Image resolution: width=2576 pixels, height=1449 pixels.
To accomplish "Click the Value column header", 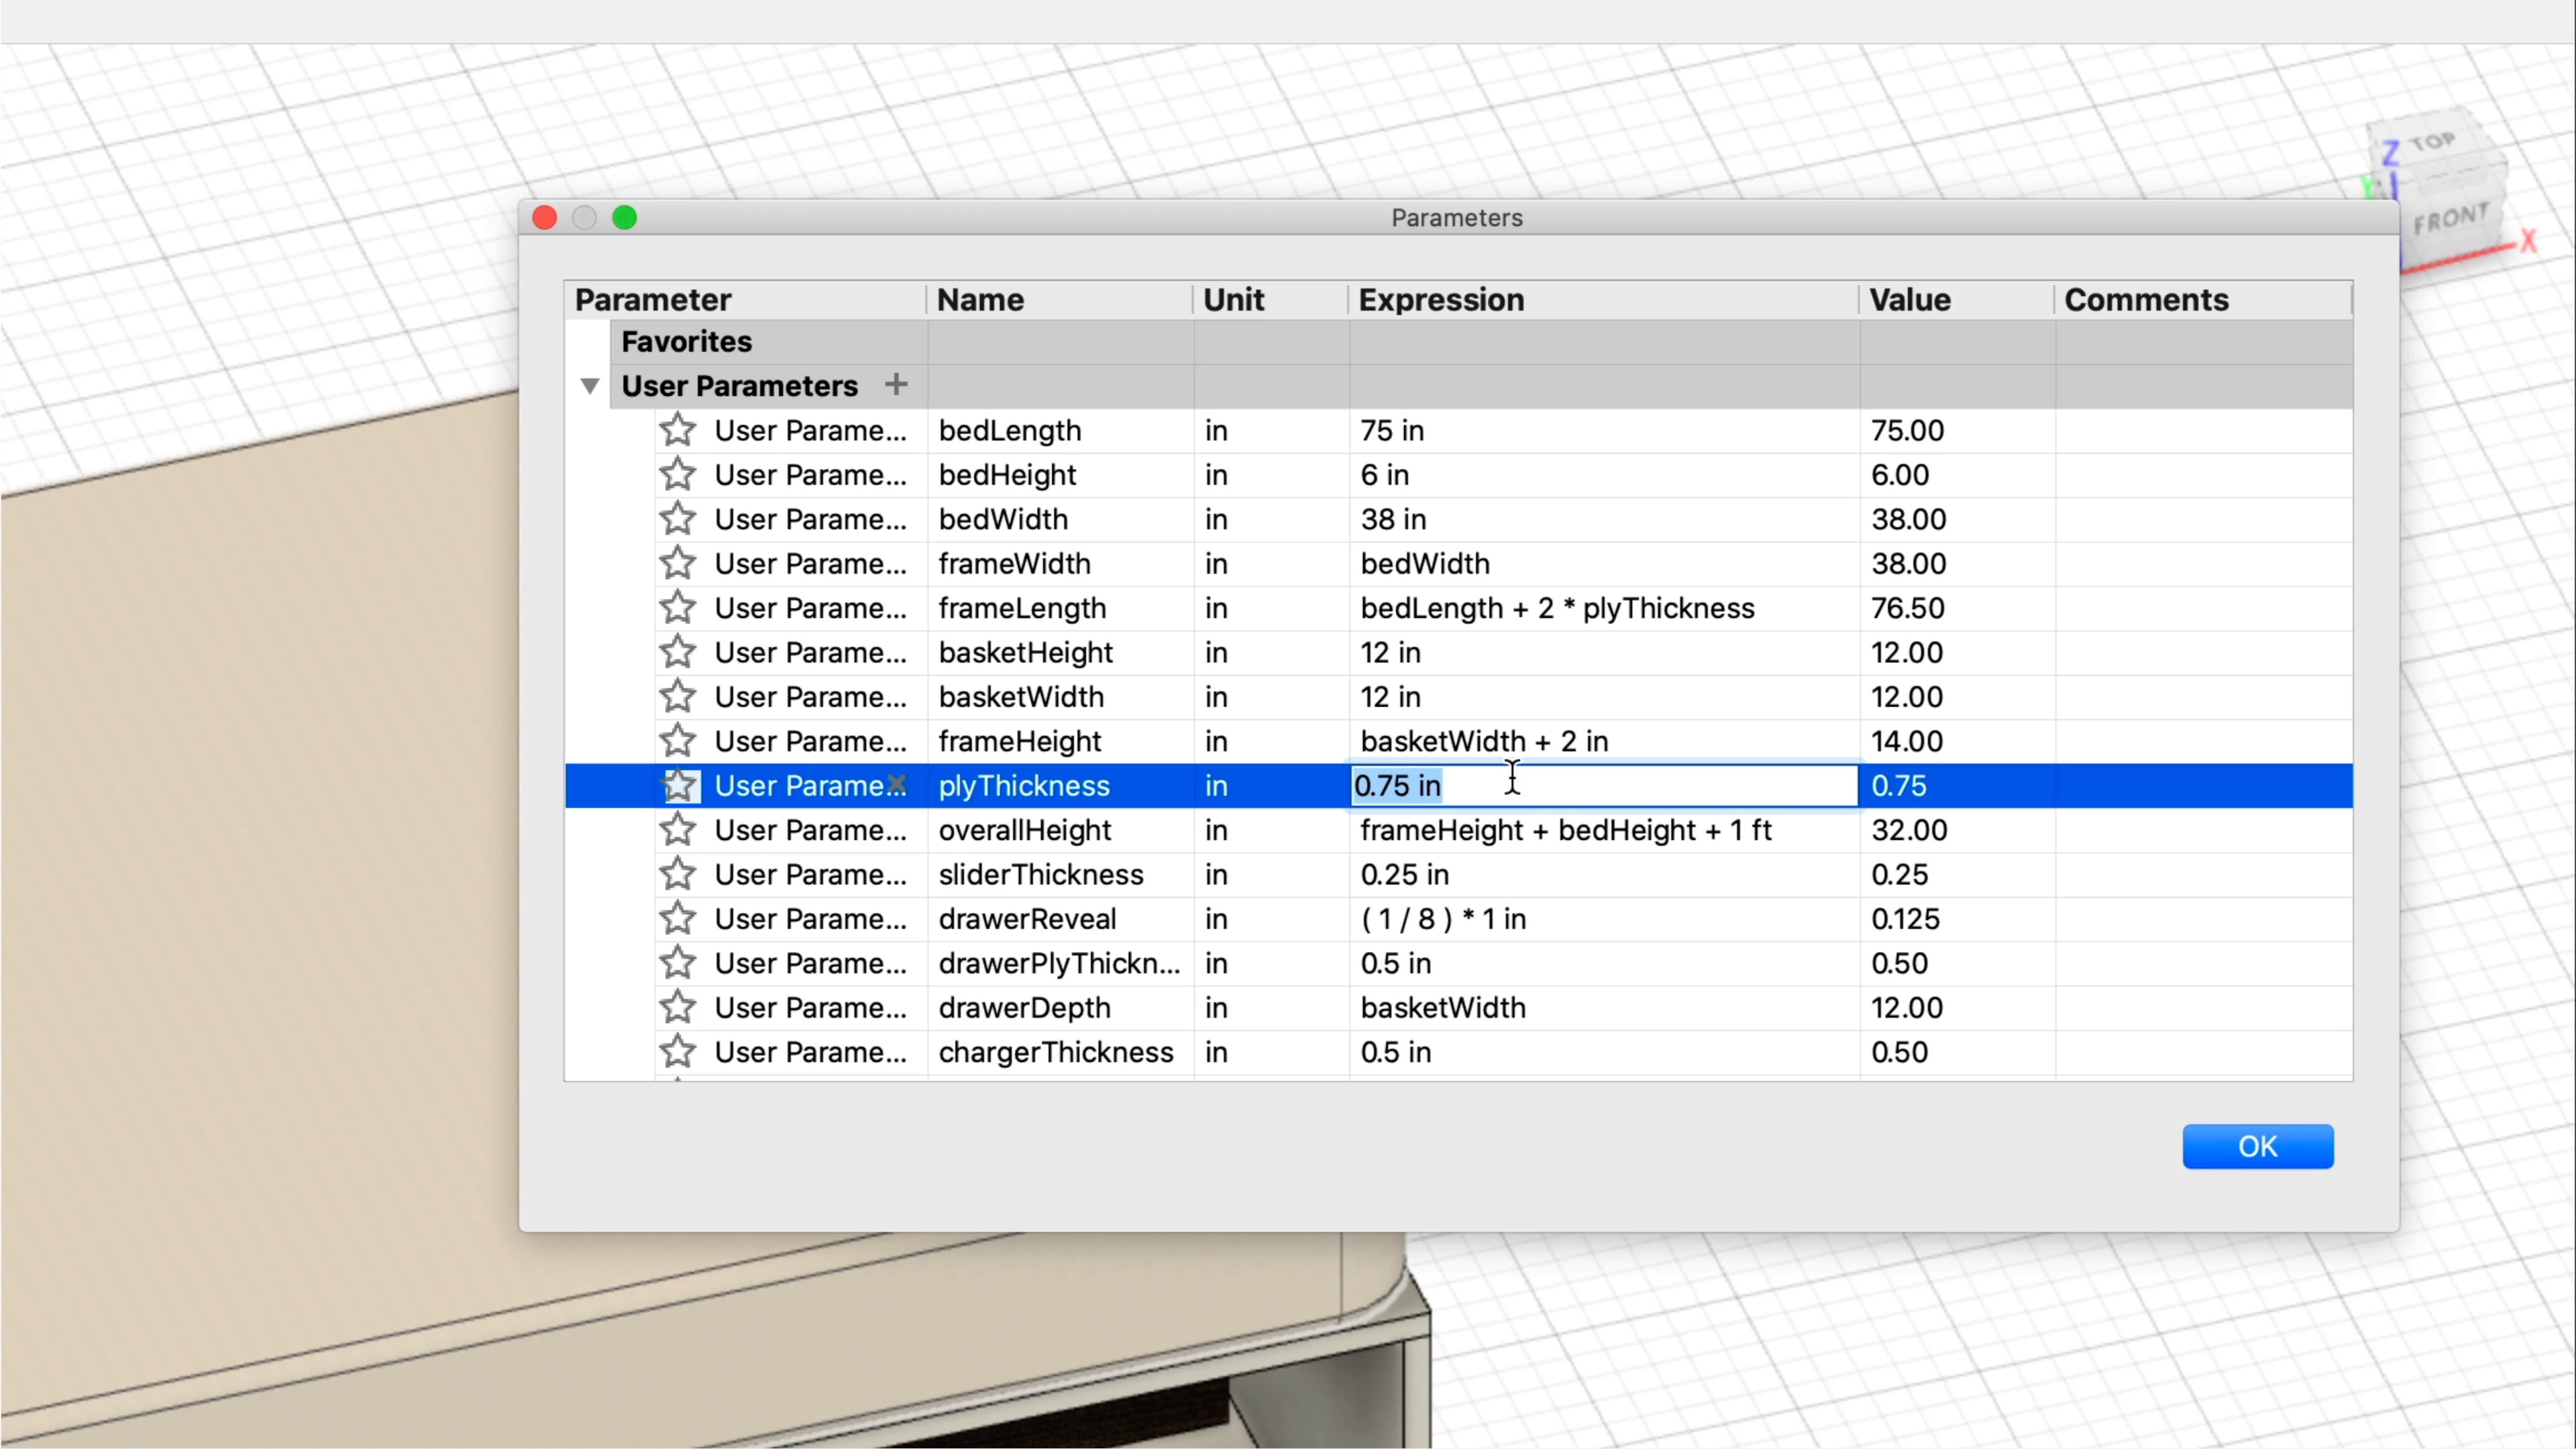I will (x=1956, y=300).
